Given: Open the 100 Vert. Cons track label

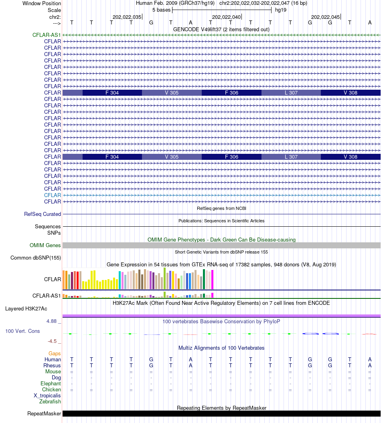Looking at the screenshot, I should pyautogui.click(x=23, y=331).
